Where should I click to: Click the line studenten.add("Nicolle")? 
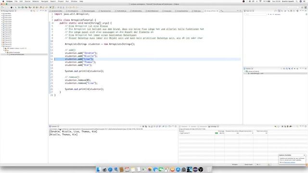[81, 56]
